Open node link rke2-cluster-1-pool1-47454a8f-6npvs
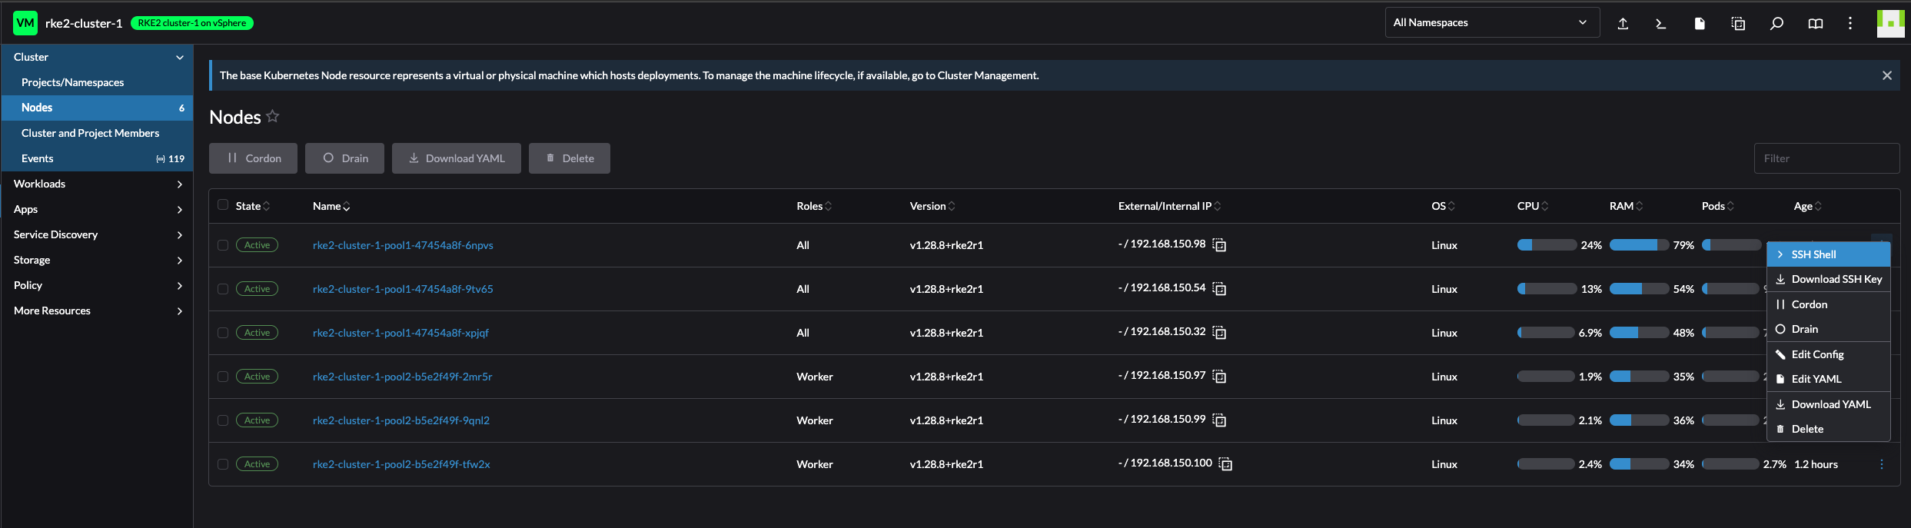 tap(403, 245)
